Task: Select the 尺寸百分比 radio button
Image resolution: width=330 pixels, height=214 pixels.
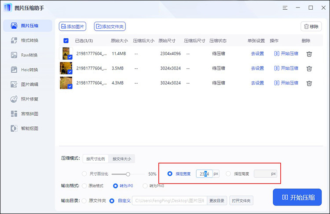Action: (x=84, y=174)
